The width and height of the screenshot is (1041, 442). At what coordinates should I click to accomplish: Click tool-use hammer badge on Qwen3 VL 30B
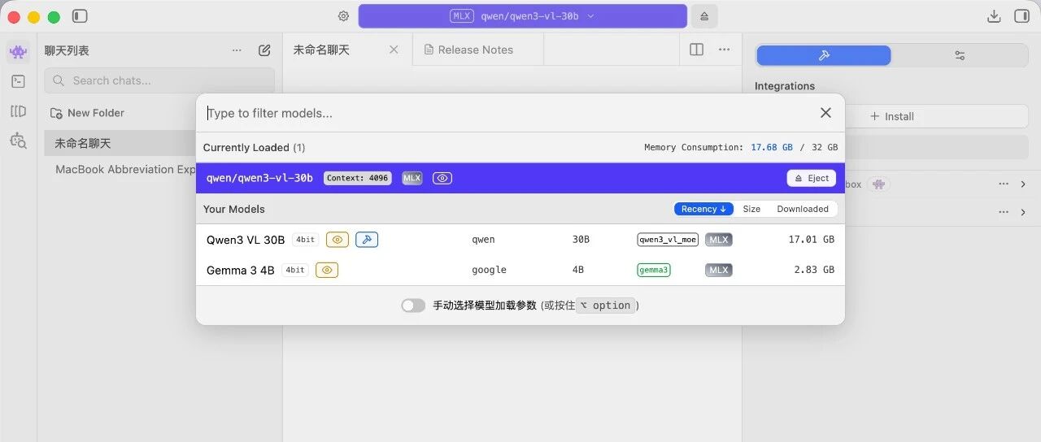tap(367, 240)
